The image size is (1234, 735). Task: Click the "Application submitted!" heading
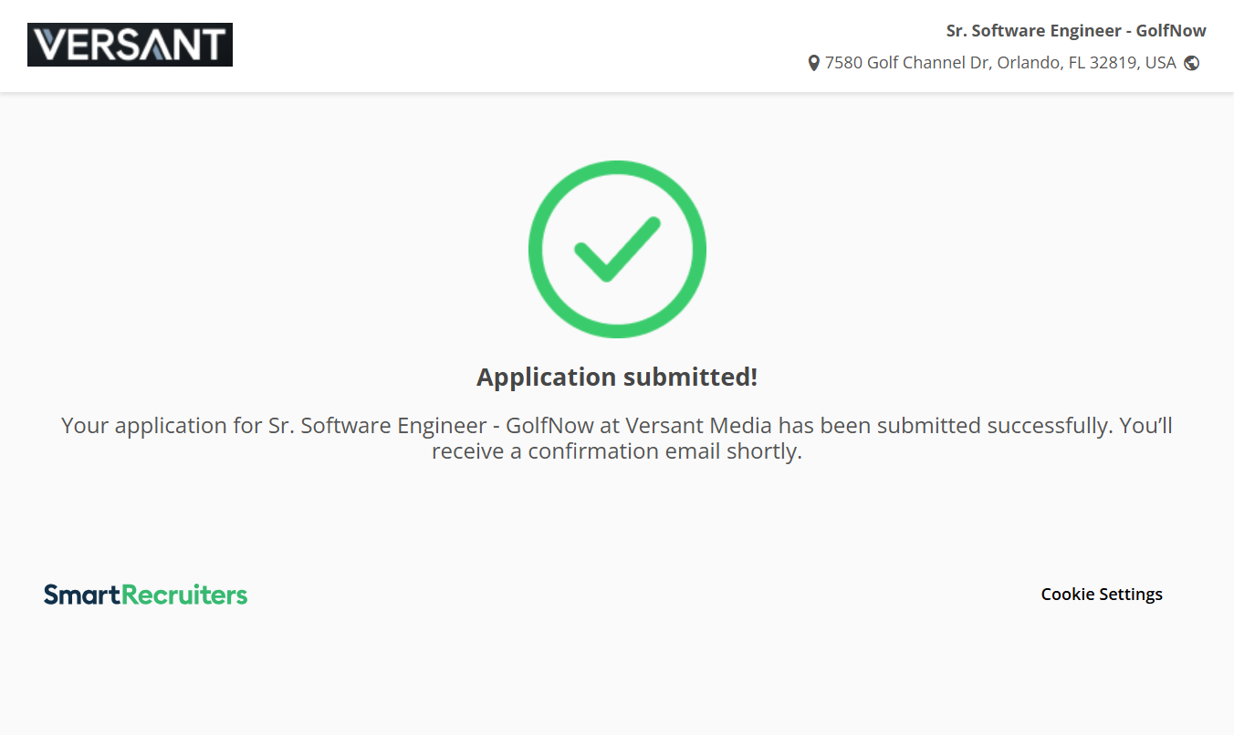(x=617, y=378)
